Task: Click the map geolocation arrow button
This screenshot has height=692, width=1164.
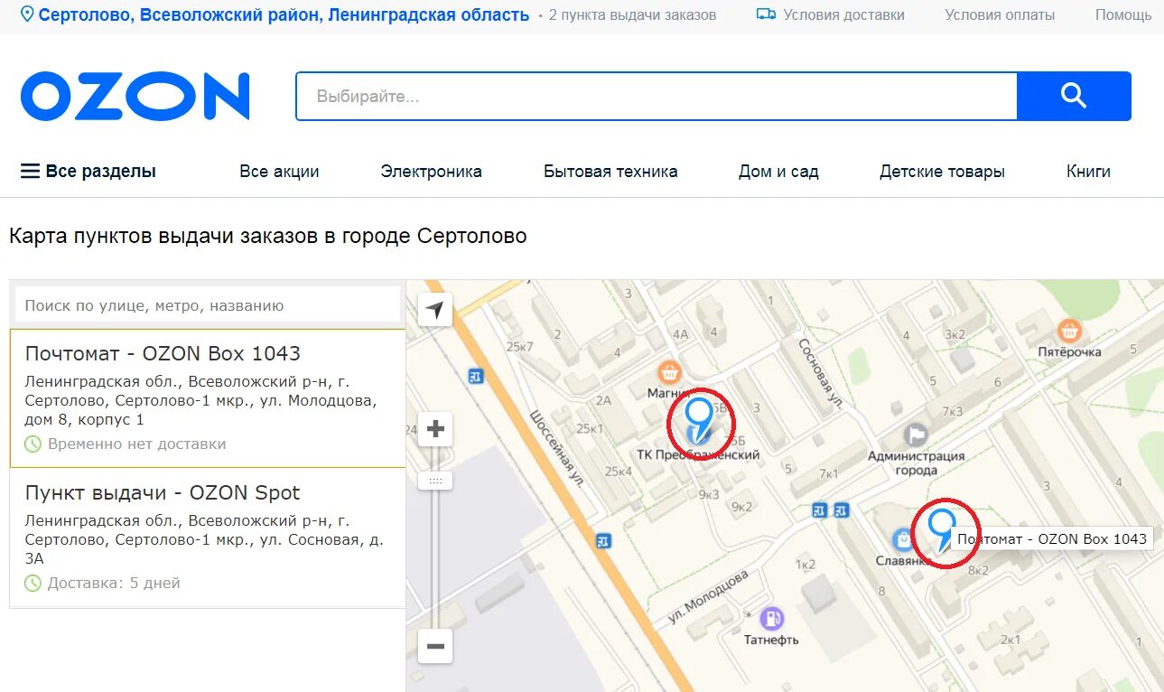Action: pos(435,310)
